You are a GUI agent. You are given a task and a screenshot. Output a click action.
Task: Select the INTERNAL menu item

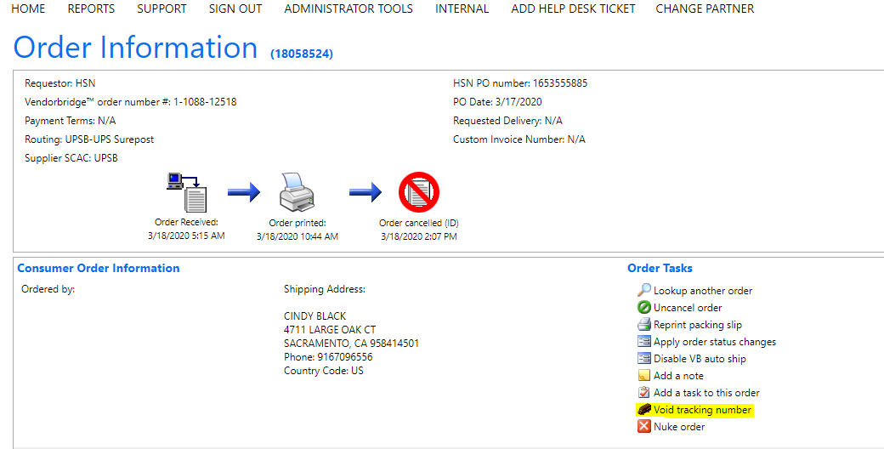pyautogui.click(x=462, y=9)
